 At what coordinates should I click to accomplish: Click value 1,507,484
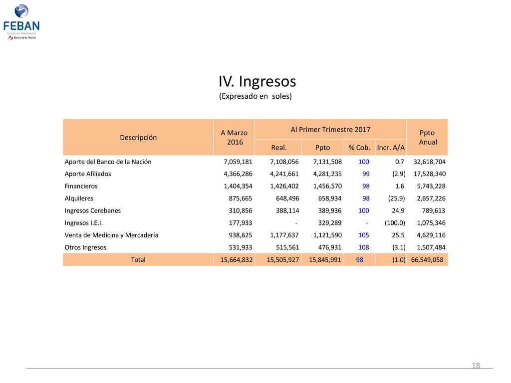tap(431, 247)
